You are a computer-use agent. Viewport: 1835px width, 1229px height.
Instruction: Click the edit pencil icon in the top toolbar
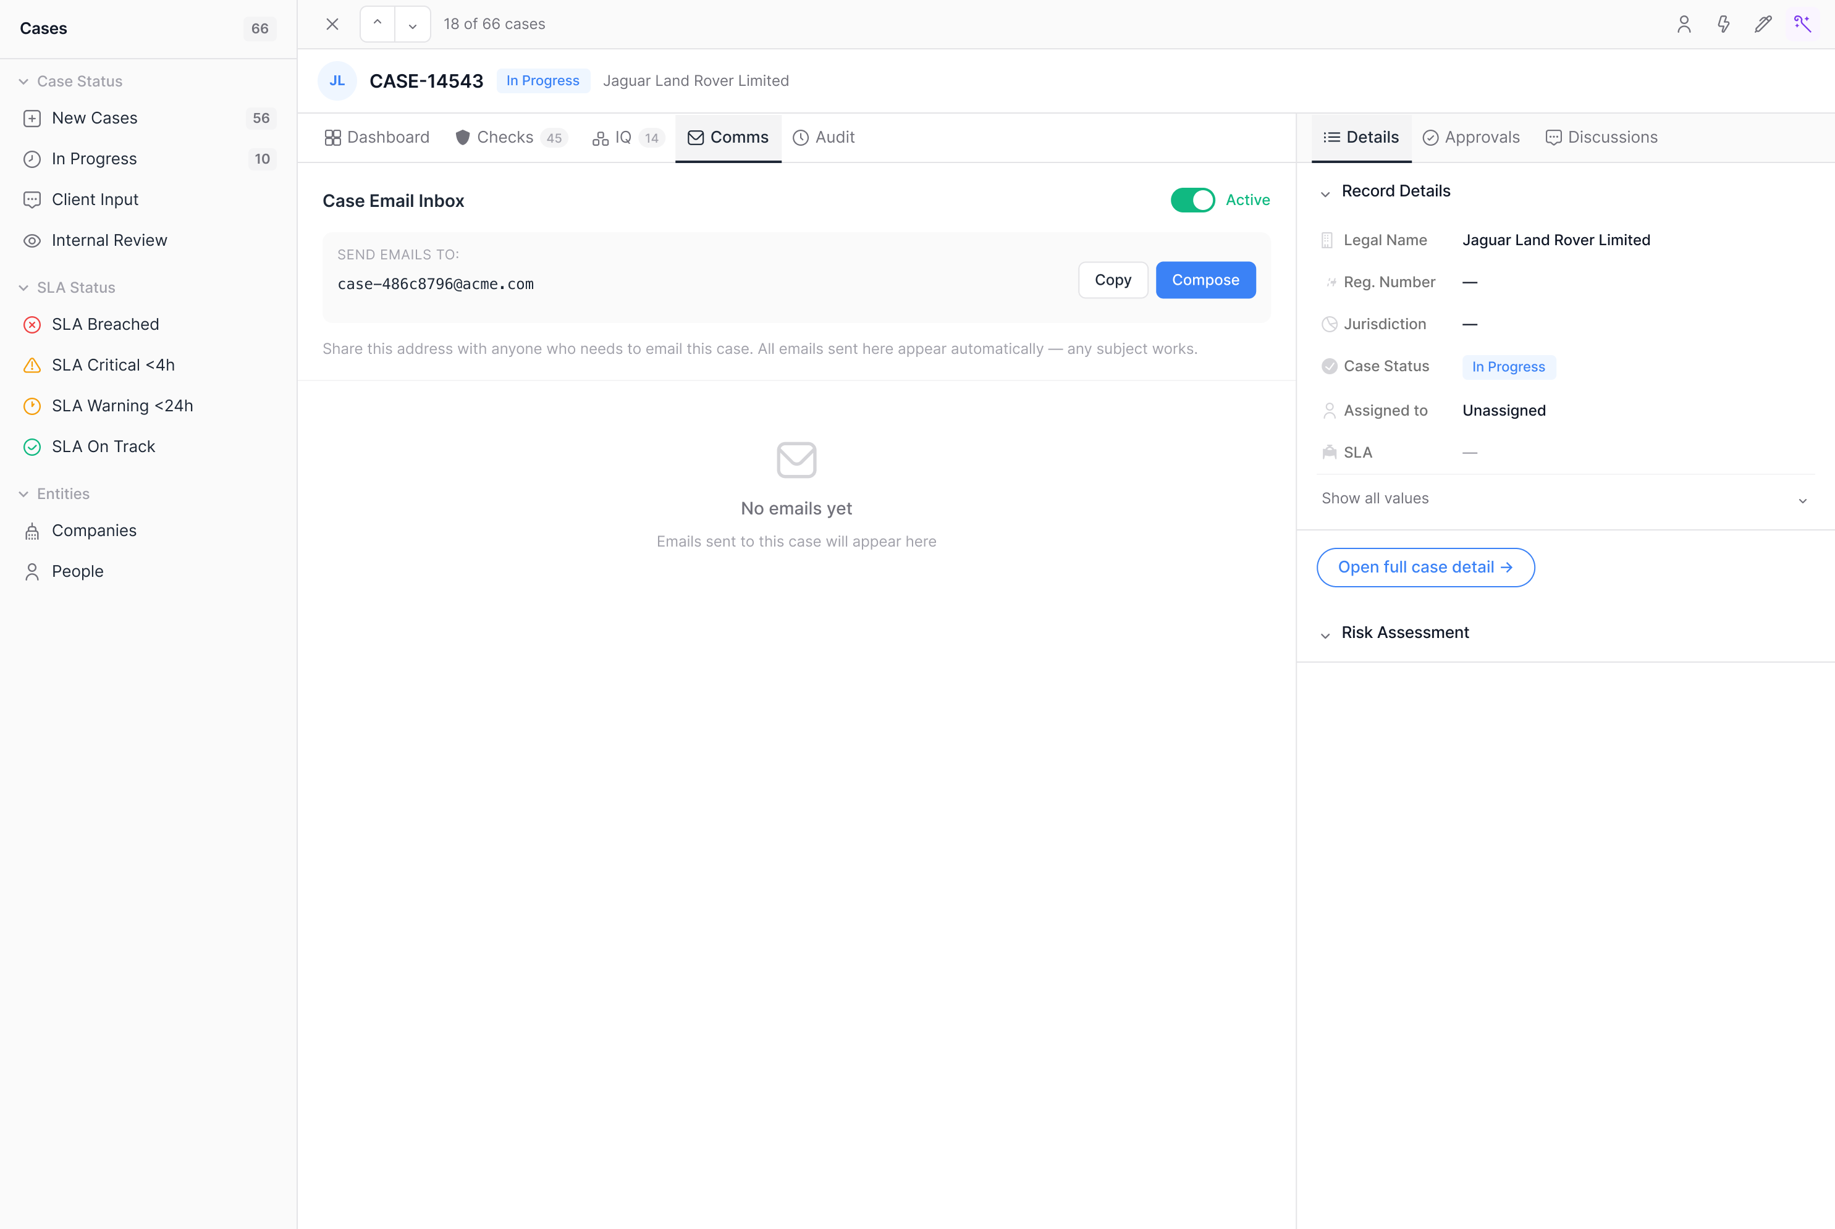(x=1763, y=24)
